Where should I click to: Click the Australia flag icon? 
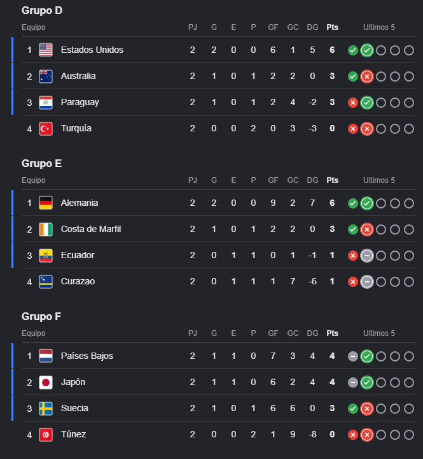(x=46, y=76)
